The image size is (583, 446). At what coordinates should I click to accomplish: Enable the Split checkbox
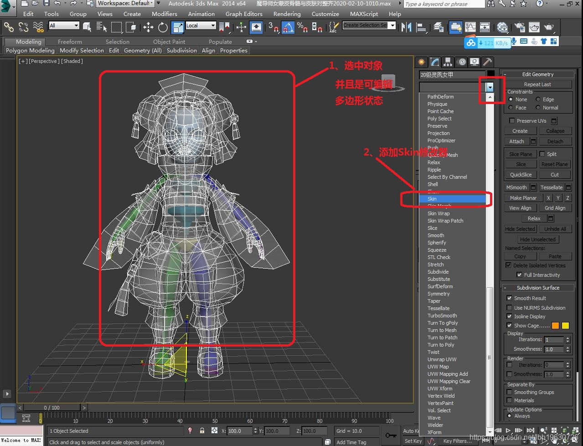542,154
